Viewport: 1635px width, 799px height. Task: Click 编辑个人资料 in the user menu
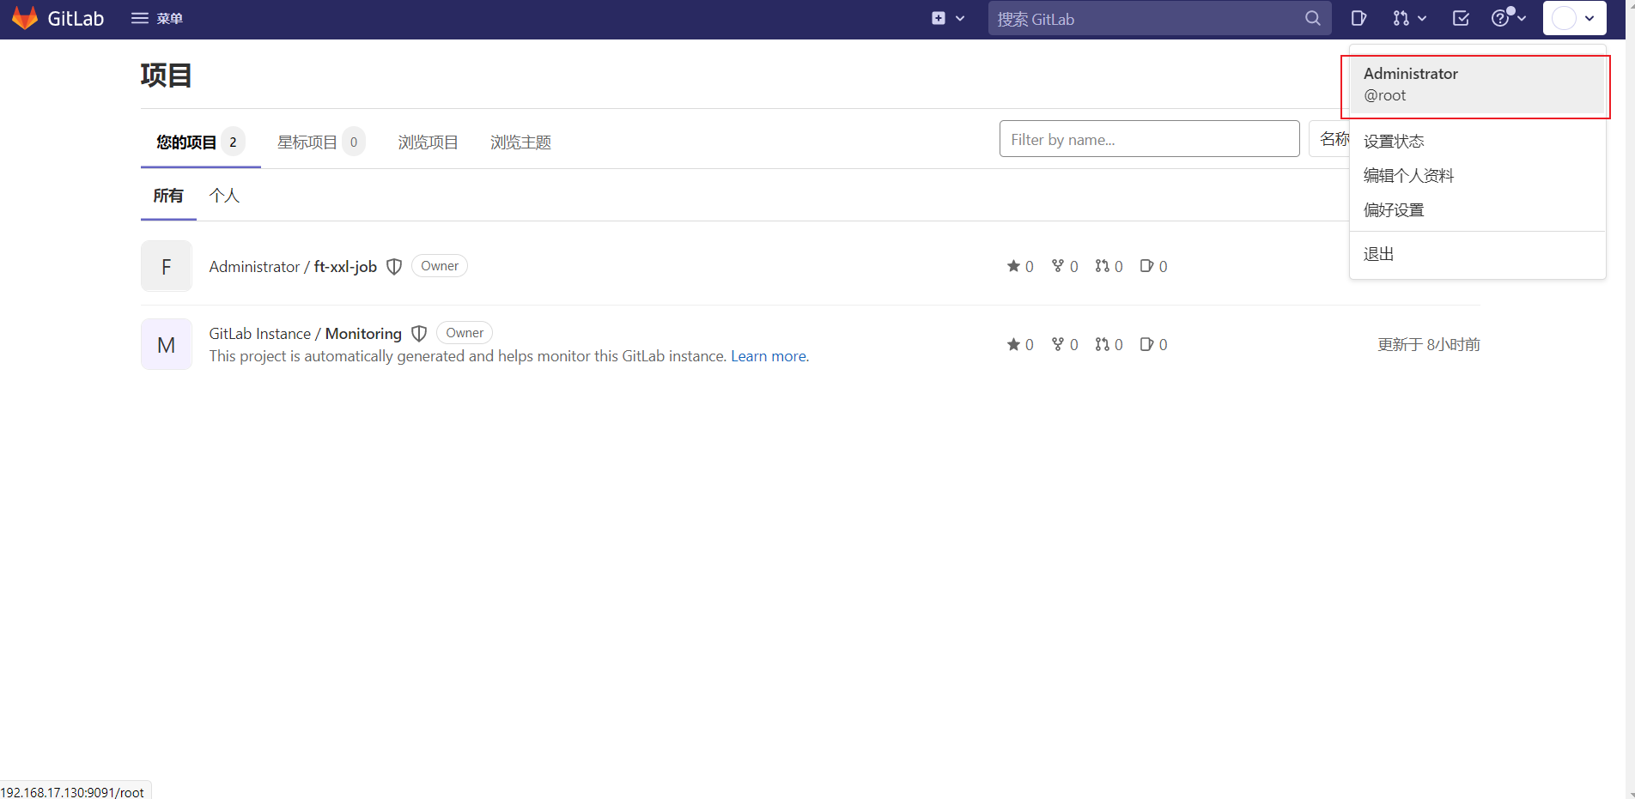(1408, 175)
